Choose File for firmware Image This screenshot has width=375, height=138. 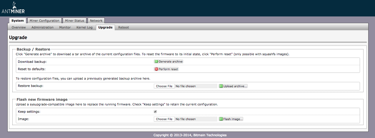click(x=164, y=119)
